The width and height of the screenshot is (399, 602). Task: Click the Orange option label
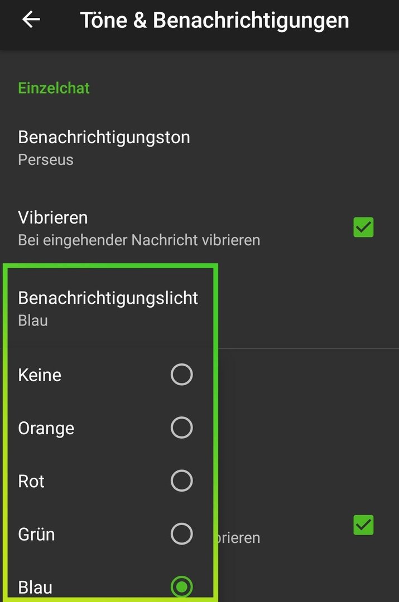tap(46, 429)
